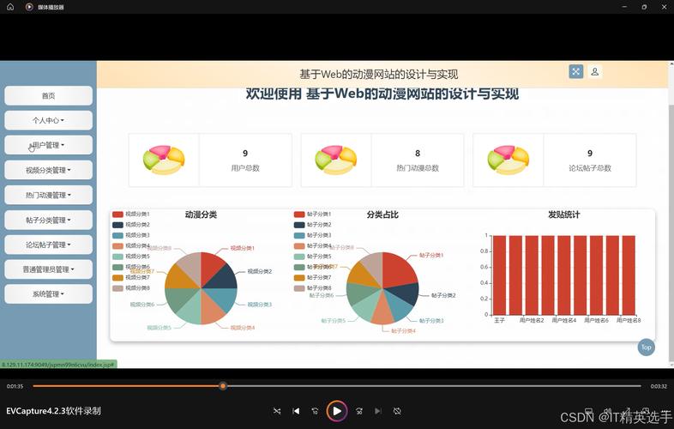Viewport: 674px width, 429px height.
Task: Click the elapsed time 0:01:35
Action: (15, 386)
